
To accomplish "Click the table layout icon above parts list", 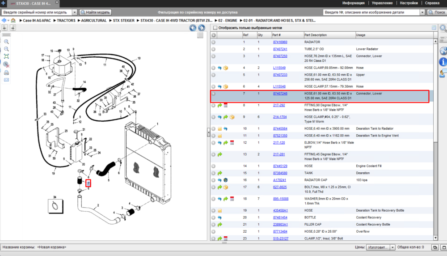I will [x=434, y=28].
